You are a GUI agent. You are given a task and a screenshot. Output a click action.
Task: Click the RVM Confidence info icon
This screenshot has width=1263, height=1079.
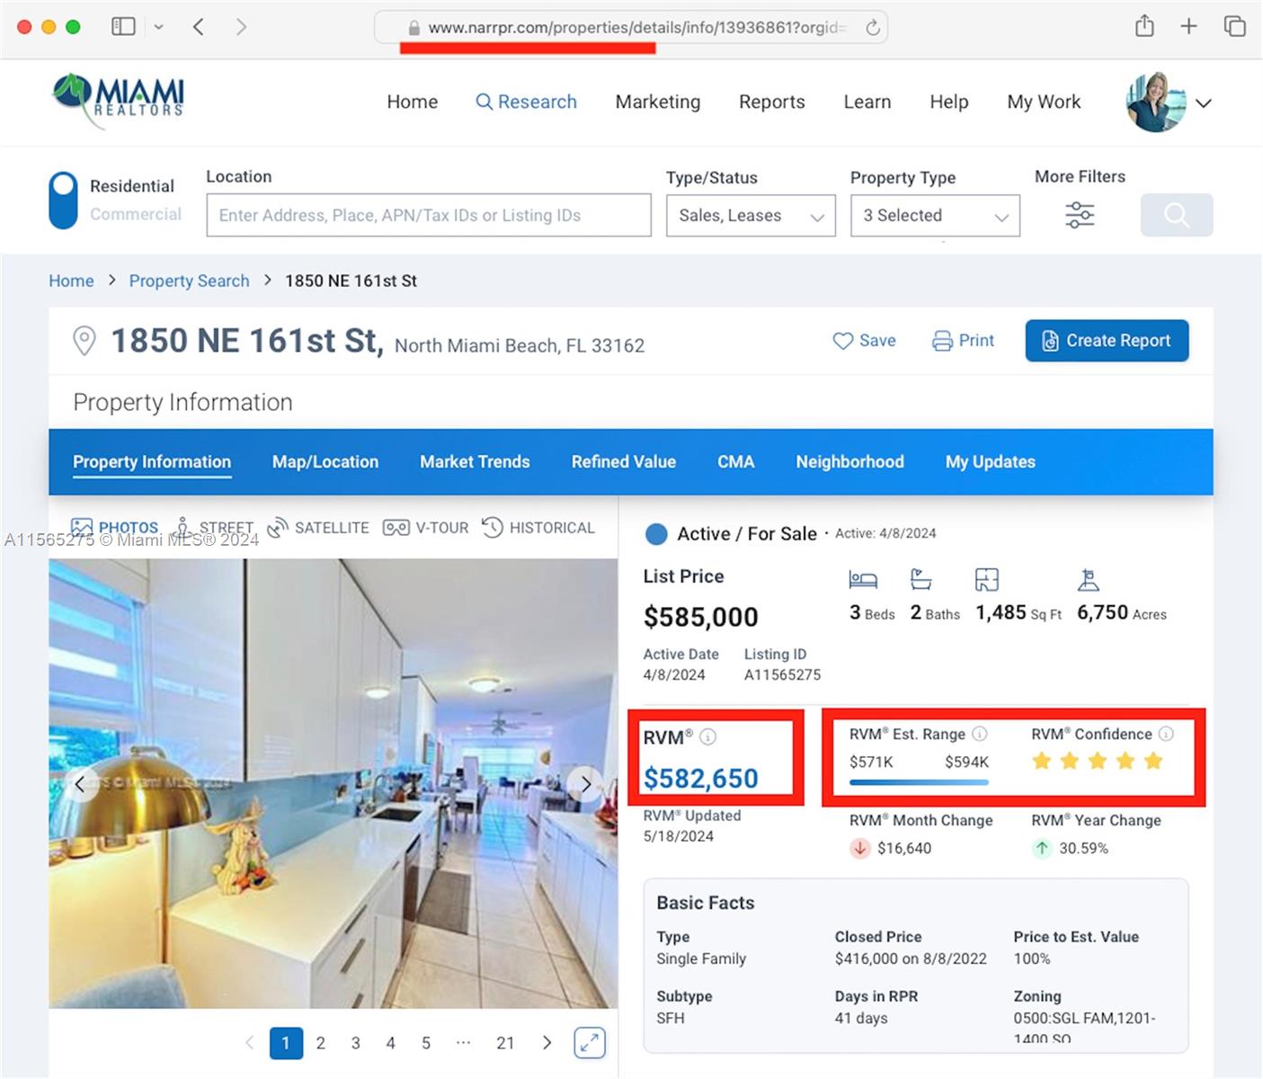1166,734
